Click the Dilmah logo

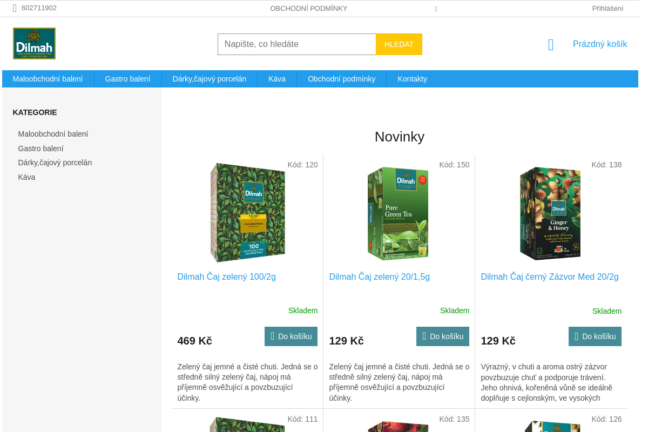(34, 43)
